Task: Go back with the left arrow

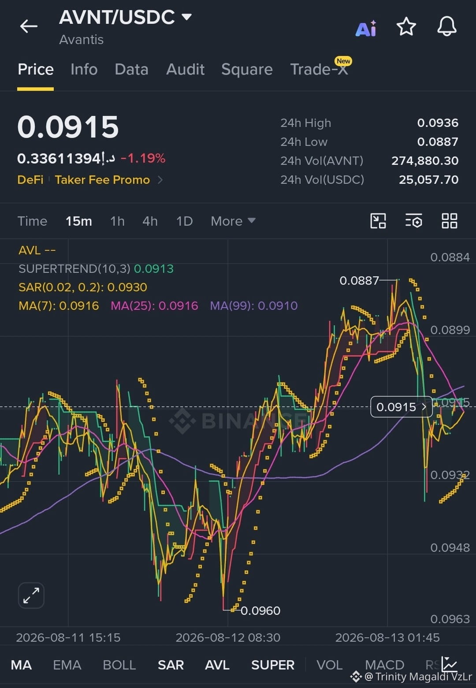Action: coord(29,26)
